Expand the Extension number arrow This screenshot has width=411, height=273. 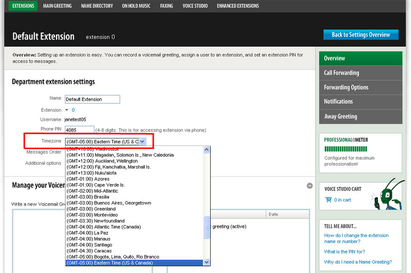pyautogui.click(x=67, y=110)
